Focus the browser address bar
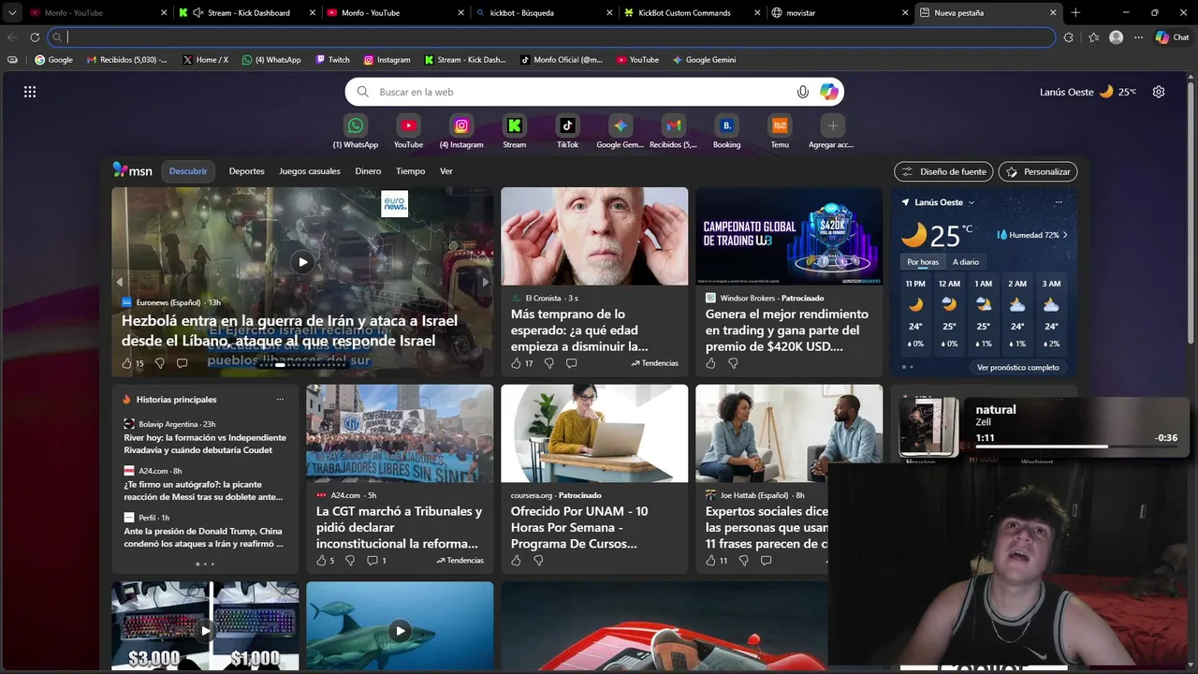 coord(552,37)
